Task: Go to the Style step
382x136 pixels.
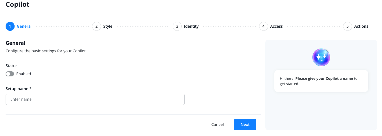Action: pos(108,26)
